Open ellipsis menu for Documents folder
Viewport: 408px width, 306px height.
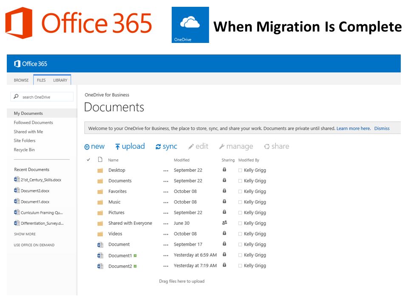click(x=166, y=181)
